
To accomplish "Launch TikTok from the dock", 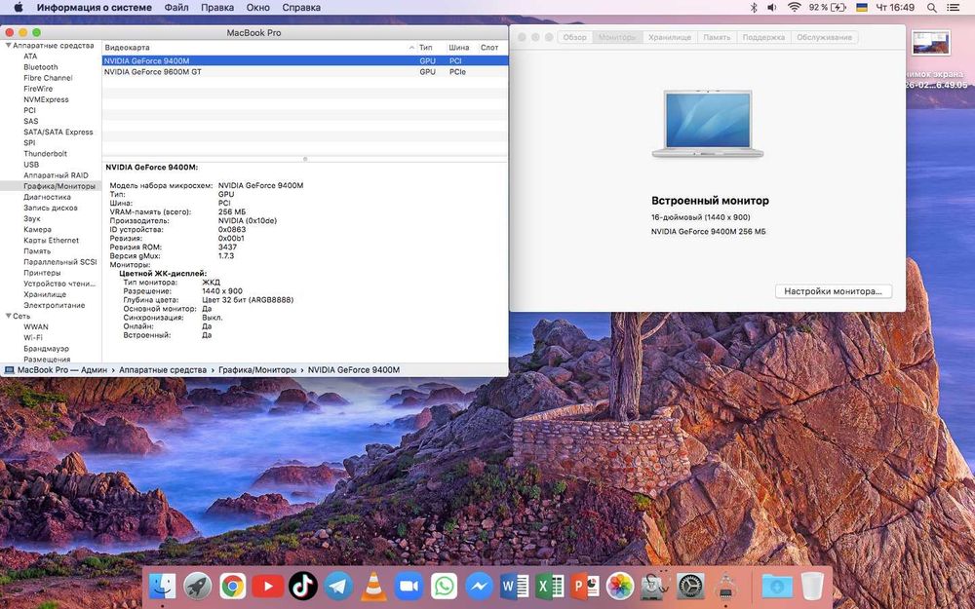I will 303,586.
